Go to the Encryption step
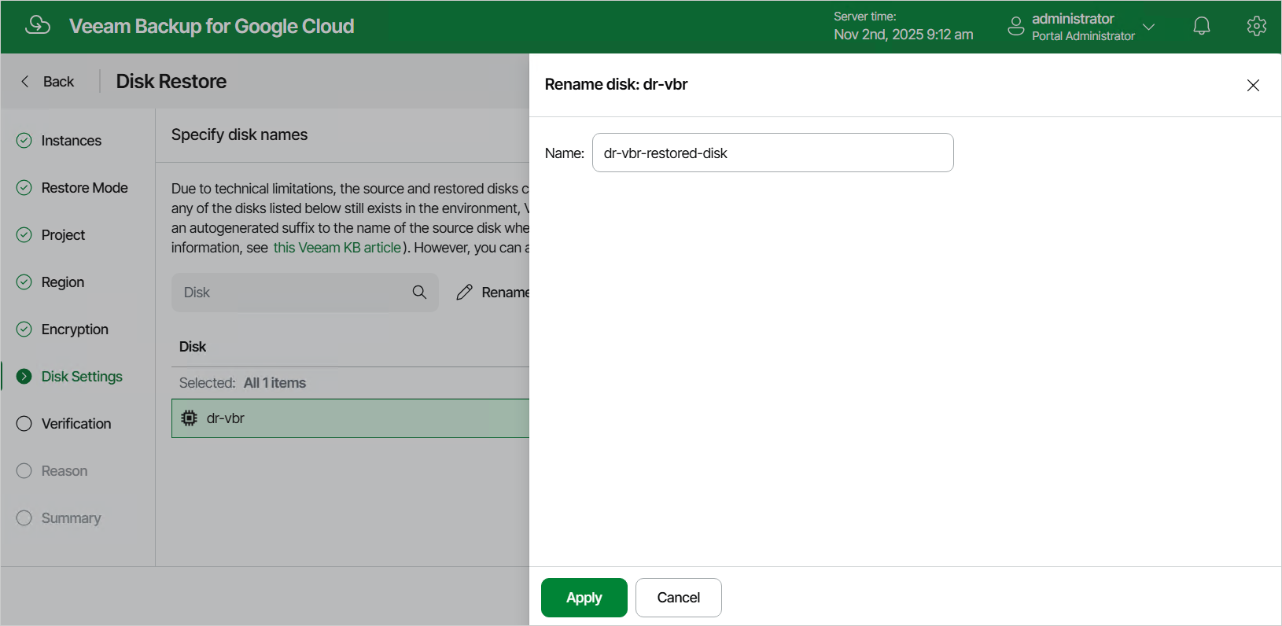Viewport: 1282px width, 626px height. point(75,330)
